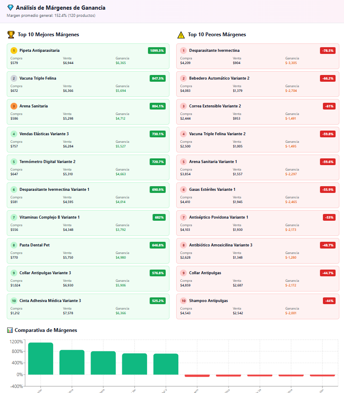This screenshot has width=344, height=393.
Task: Click the diamond icon beside Análisis de Márgenes
Action: coord(11,8)
